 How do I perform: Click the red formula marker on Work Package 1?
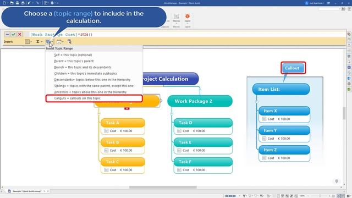coord(127,108)
